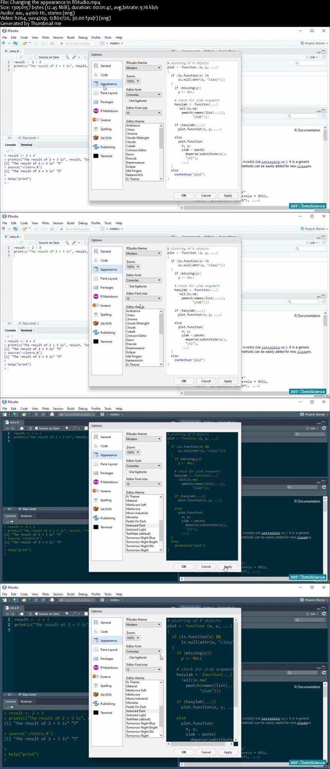Open the Session menu in 00:00:45 frame
This screenshot has width=330, height=769.
click(58, 223)
